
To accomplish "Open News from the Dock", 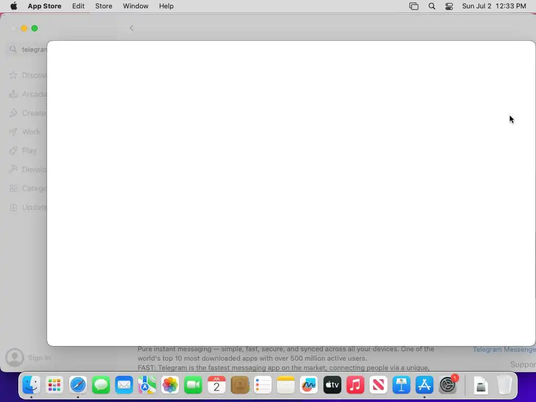I will pyautogui.click(x=378, y=385).
